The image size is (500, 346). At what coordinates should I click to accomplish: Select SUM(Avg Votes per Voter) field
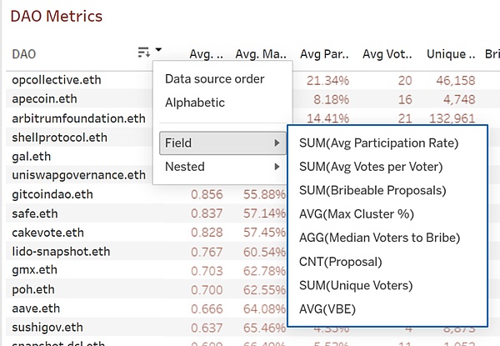[x=371, y=167]
